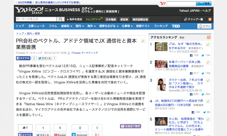Expand the 仕事術 dropdown menu
Screen dimensions: 227x136
[127, 26]
